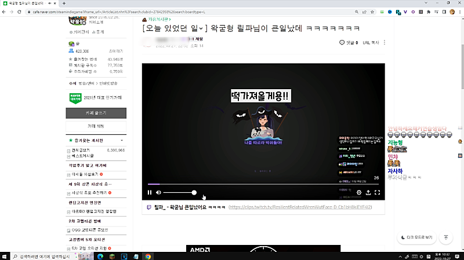This screenshot has height=260, width=464.
Task: Open the cafe 통계 statistics link
Action: coord(98,32)
